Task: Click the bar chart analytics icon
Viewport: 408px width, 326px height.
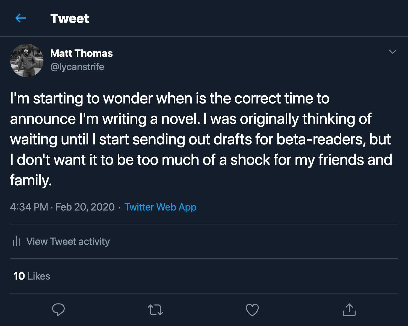Action: [x=16, y=241]
